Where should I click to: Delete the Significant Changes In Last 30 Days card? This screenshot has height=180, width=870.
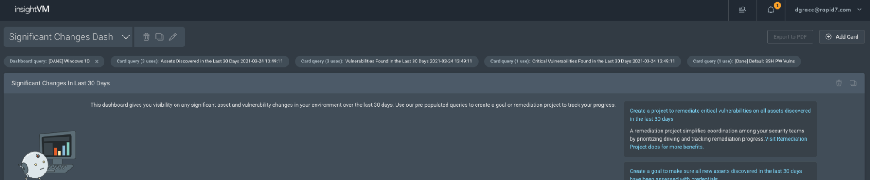pos(839,83)
